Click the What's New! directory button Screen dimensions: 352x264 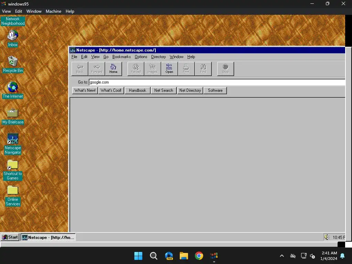point(85,90)
